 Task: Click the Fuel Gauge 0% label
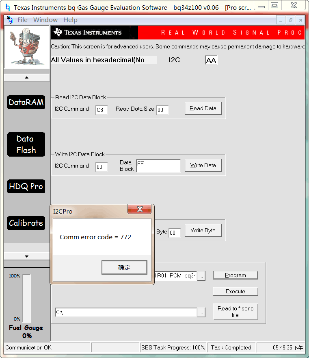(26, 332)
